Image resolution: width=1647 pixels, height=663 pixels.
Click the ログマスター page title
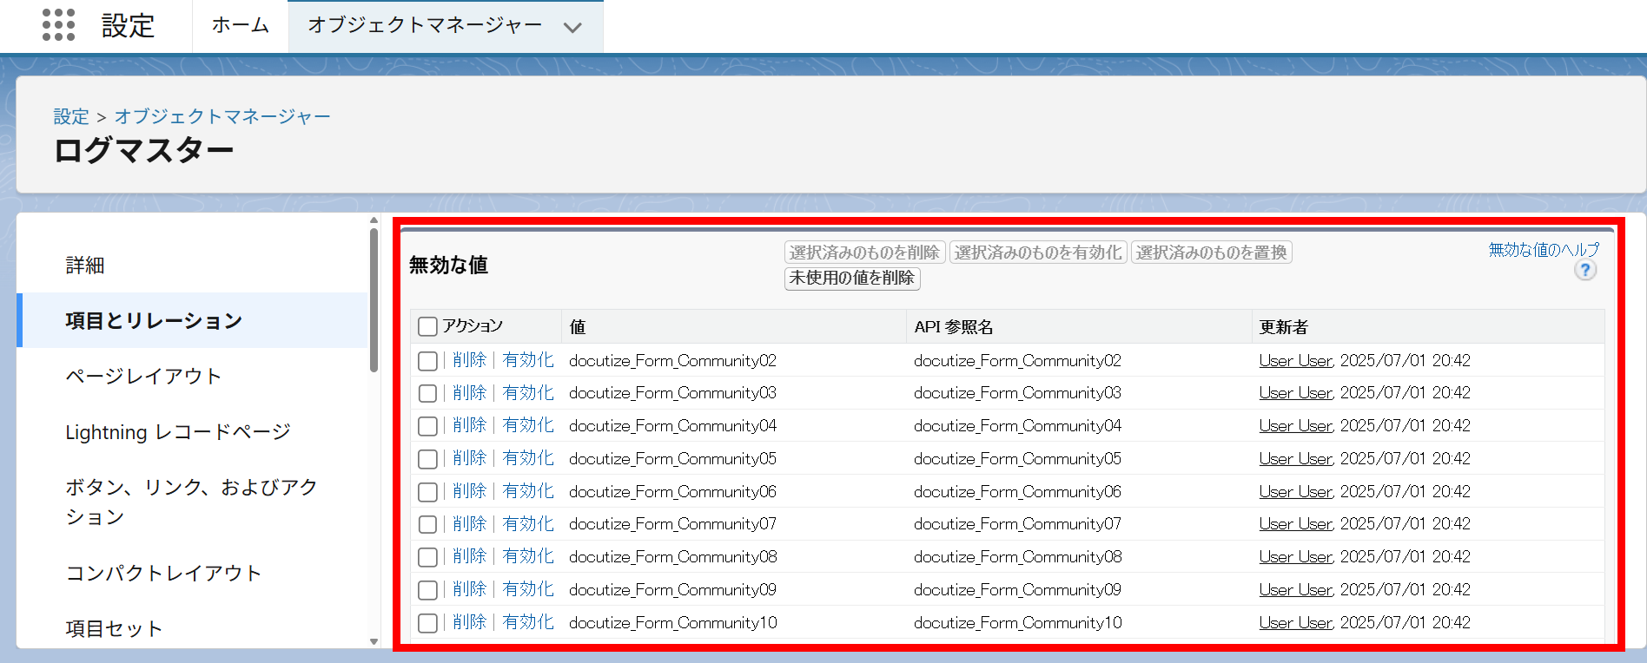(x=144, y=151)
